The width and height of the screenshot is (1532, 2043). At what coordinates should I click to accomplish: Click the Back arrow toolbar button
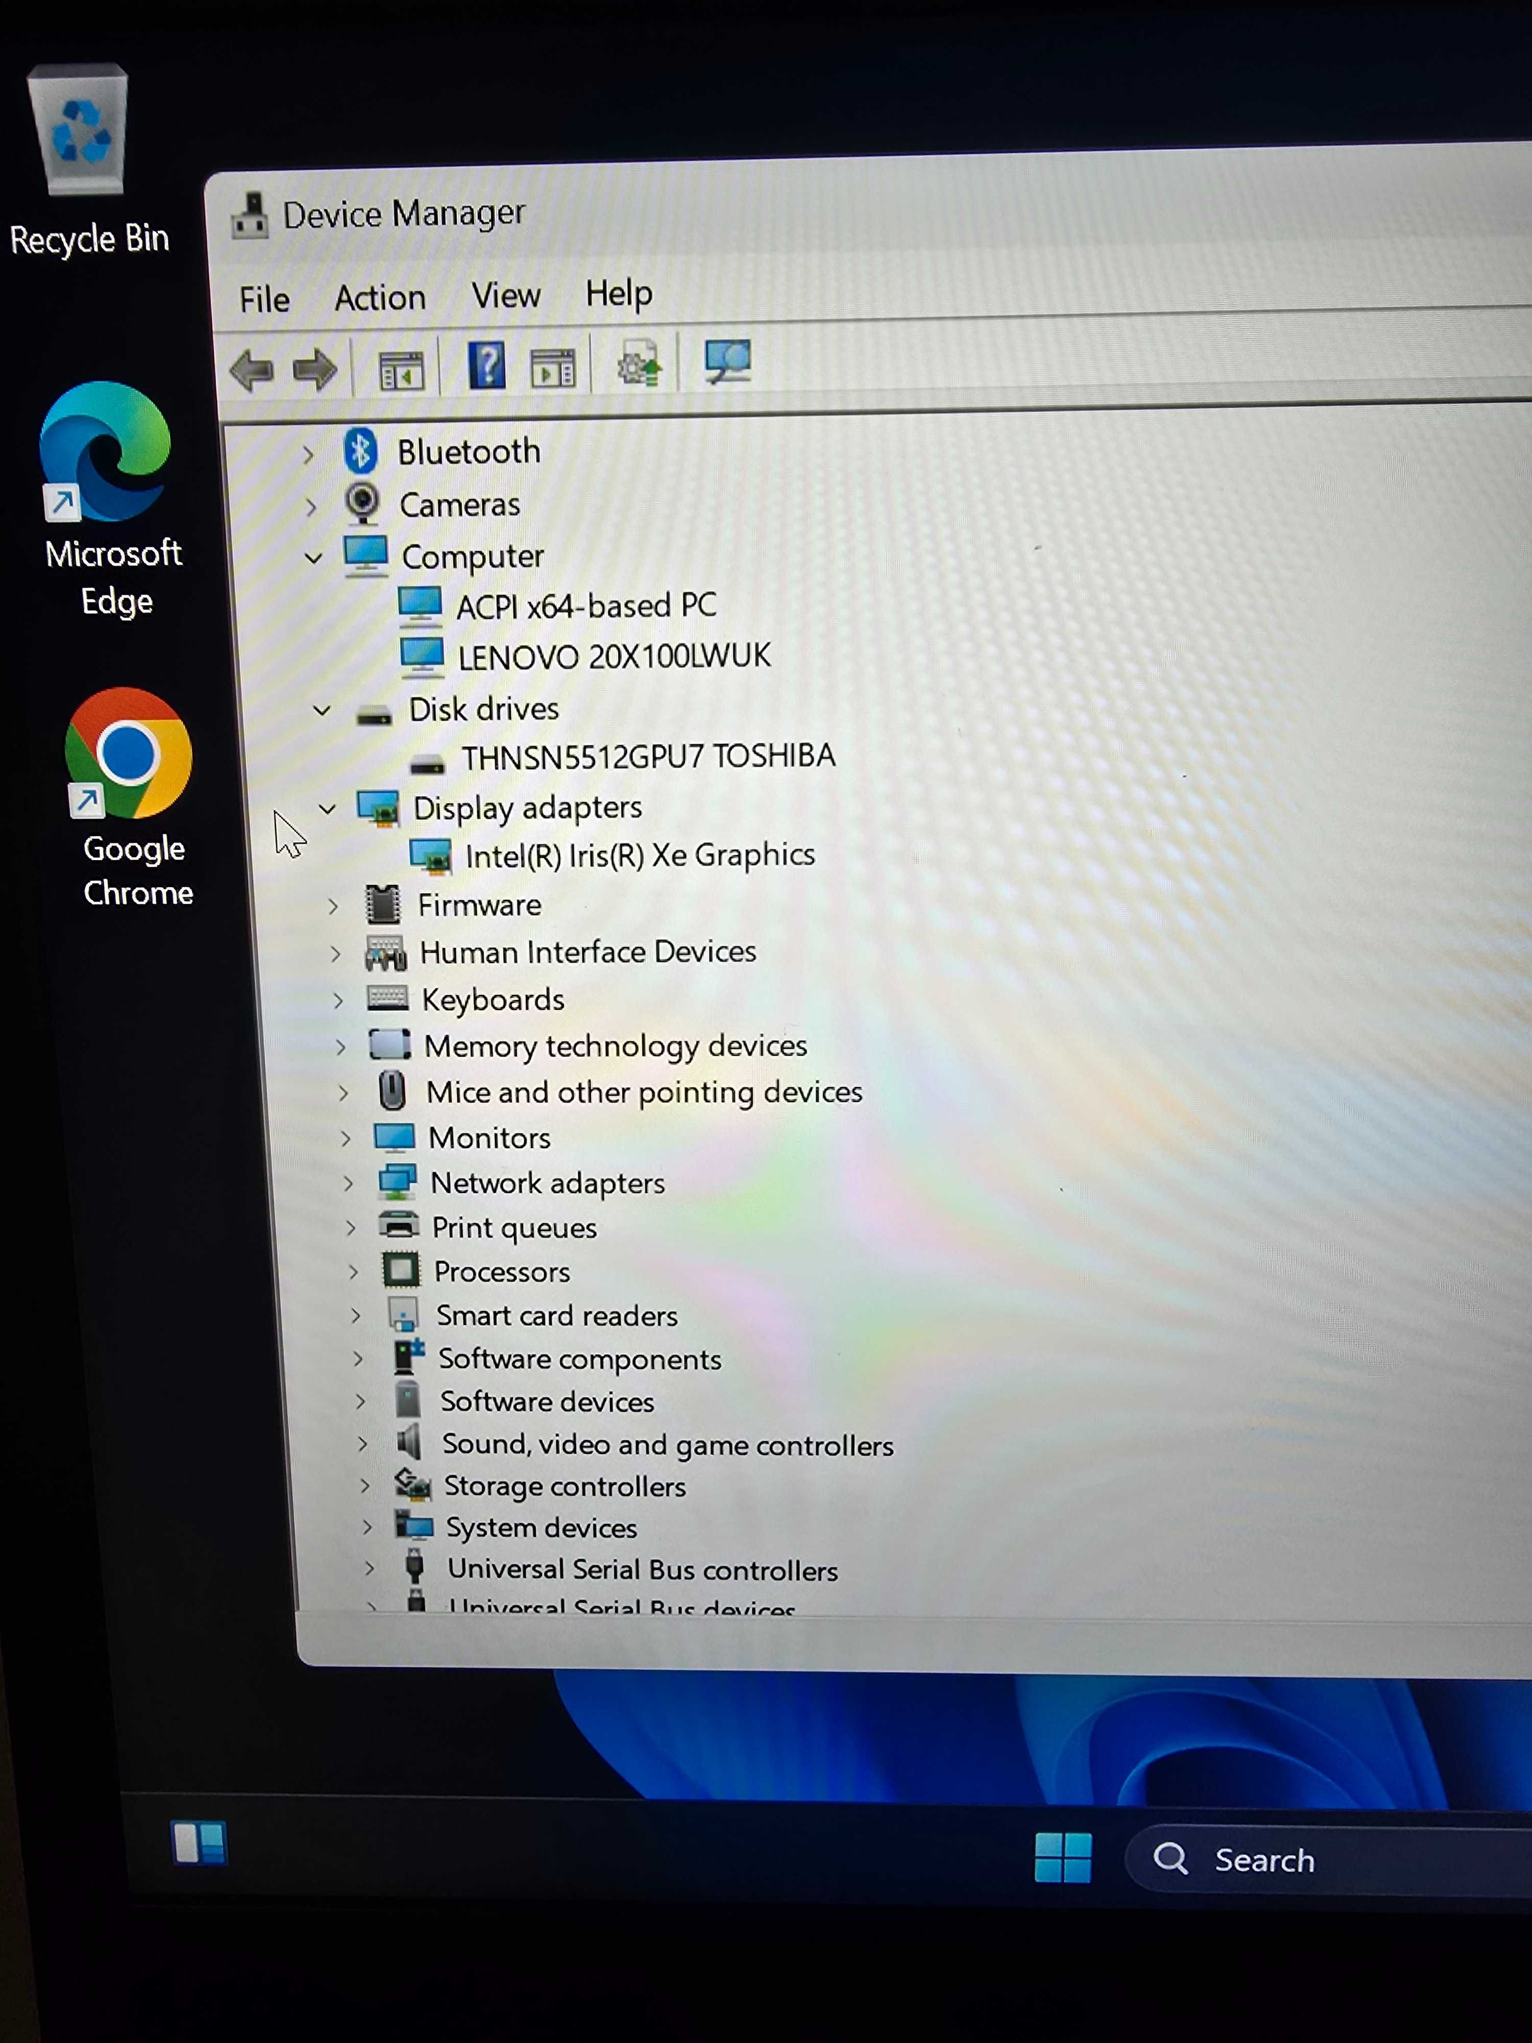coord(251,370)
